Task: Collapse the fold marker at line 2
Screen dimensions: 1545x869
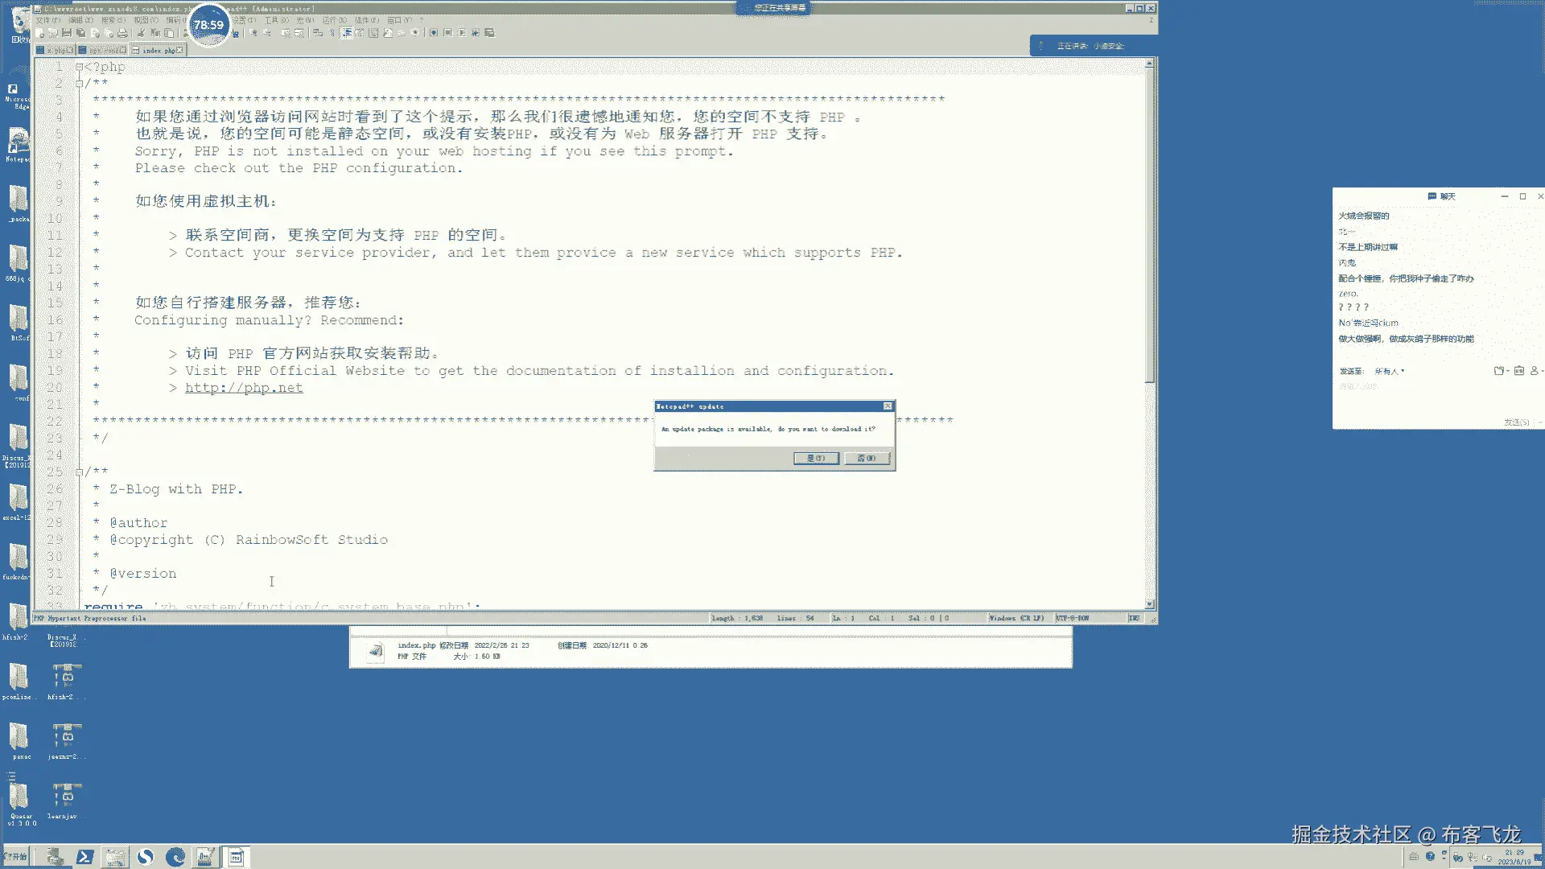Action: pos(80,83)
